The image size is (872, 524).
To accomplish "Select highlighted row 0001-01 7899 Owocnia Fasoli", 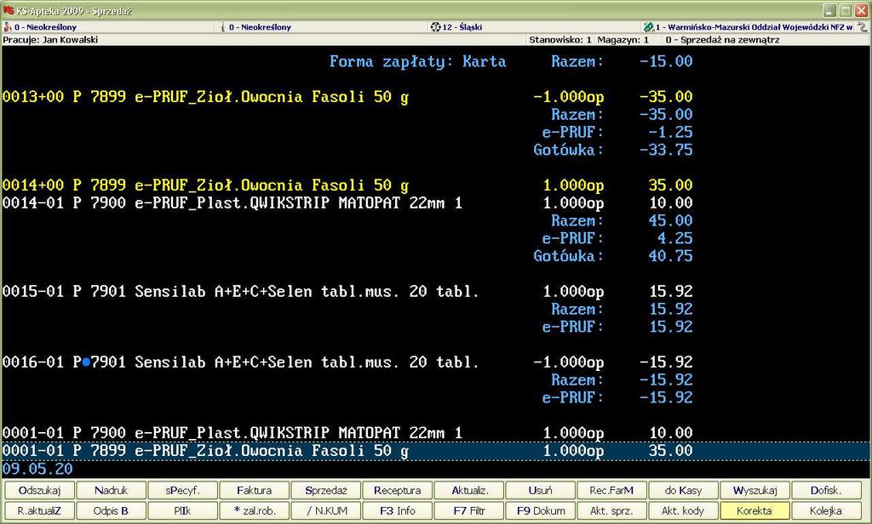I will (x=436, y=451).
